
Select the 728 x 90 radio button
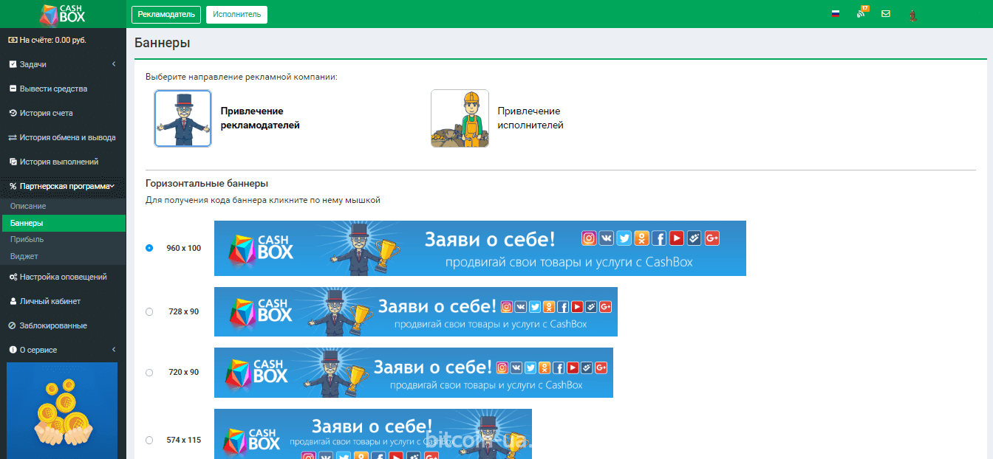[149, 311]
